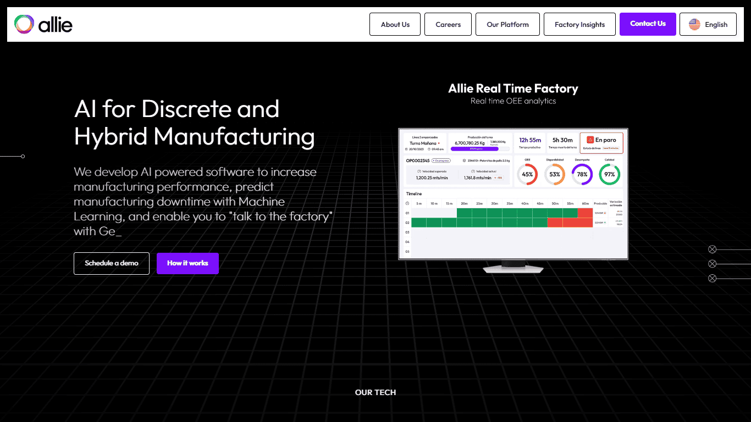Click the Calidad 97% green gauge
Image resolution: width=751 pixels, height=422 pixels.
(610, 174)
